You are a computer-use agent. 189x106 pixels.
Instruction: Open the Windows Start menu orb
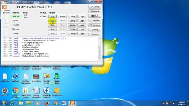coord(4,103)
